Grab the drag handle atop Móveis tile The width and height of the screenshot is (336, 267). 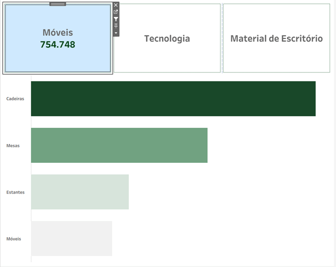pos(58,4)
